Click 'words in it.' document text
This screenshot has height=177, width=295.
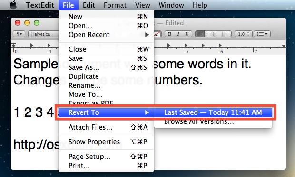[x=220, y=64]
